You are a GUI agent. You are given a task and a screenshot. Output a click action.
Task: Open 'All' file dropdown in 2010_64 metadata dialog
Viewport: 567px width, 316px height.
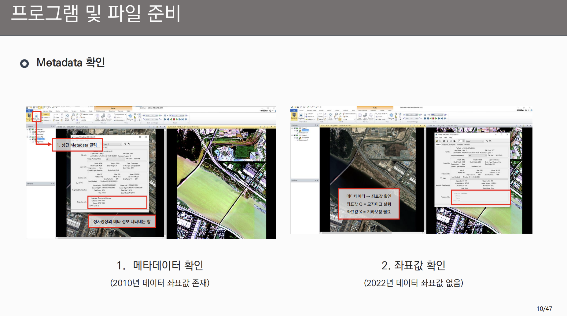click(115, 159)
